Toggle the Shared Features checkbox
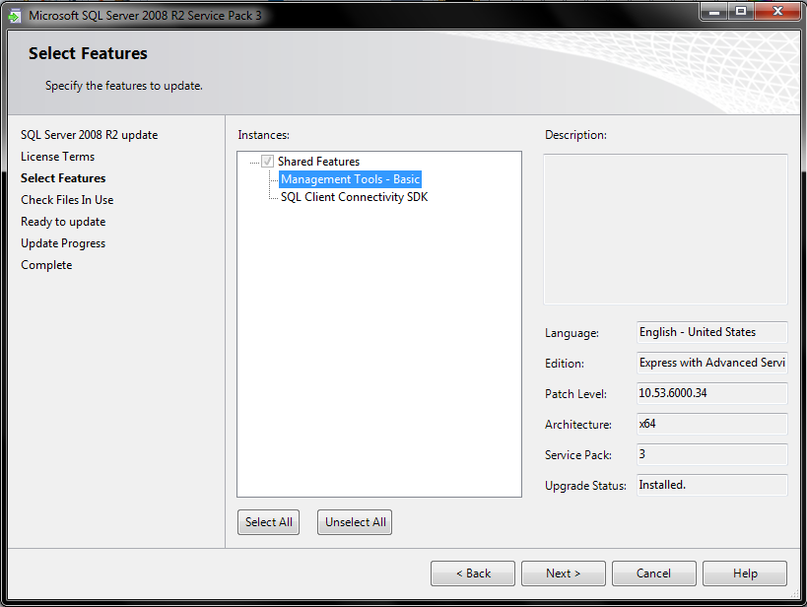The width and height of the screenshot is (807, 607). [x=268, y=162]
